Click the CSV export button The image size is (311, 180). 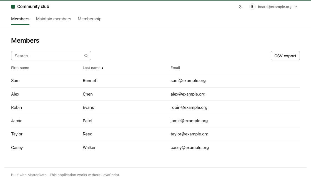[x=285, y=56]
